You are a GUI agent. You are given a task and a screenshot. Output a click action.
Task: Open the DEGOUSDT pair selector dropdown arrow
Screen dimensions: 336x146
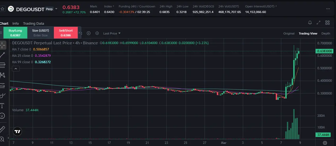pos(56,9)
